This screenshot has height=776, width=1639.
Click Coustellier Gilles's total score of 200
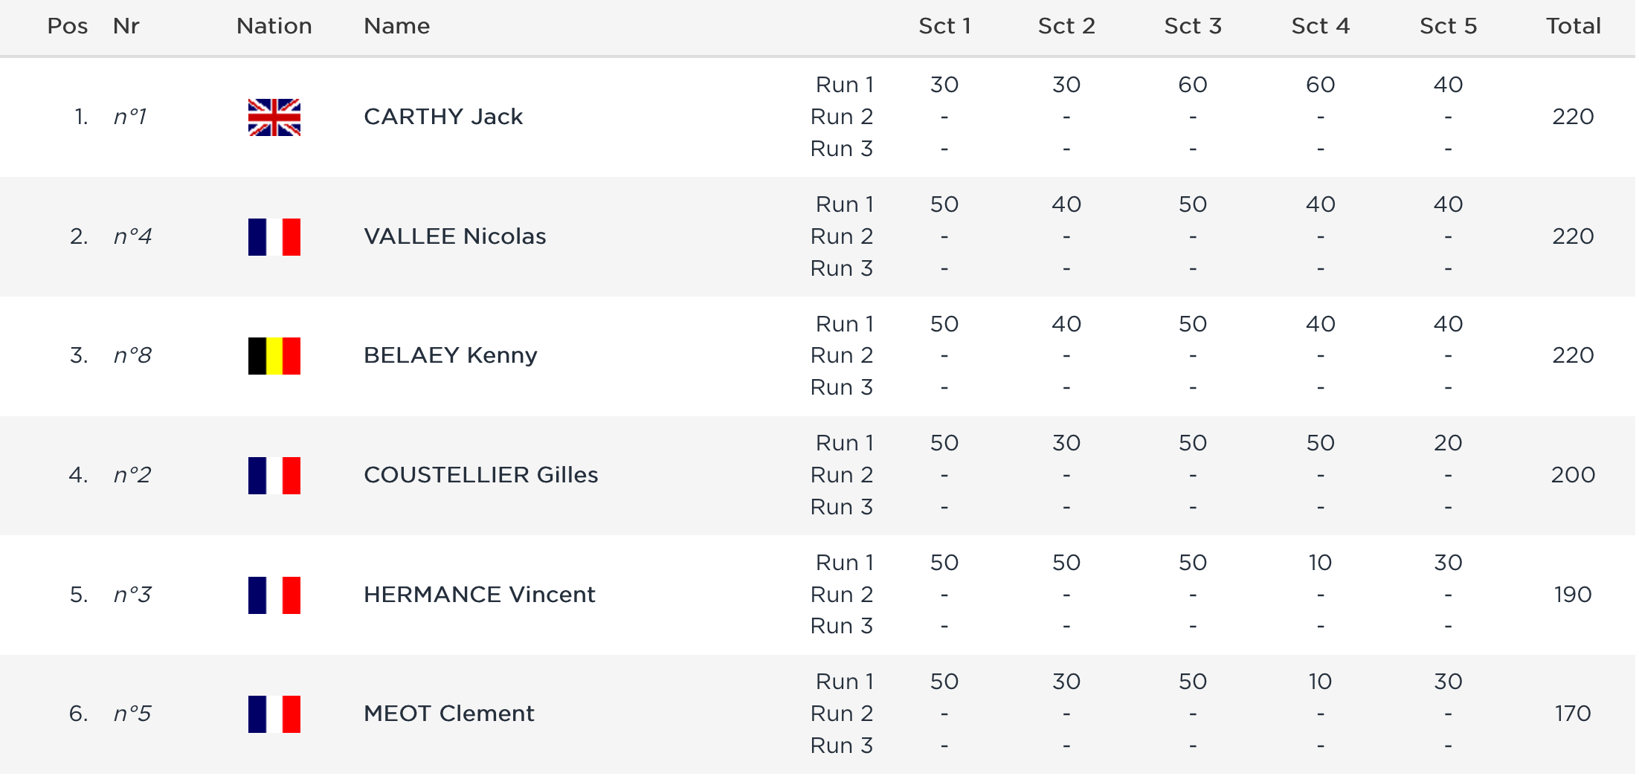coord(1573,475)
